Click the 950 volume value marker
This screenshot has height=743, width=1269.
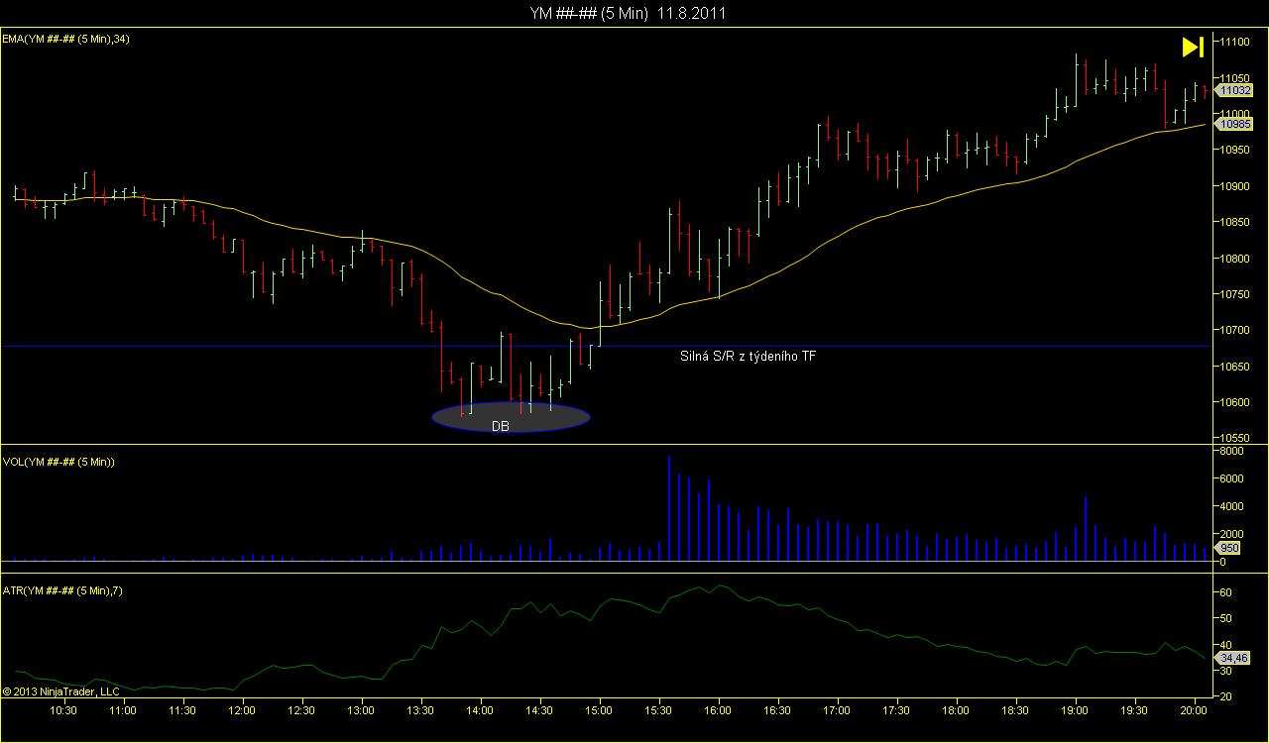pyautogui.click(x=1227, y=548)
